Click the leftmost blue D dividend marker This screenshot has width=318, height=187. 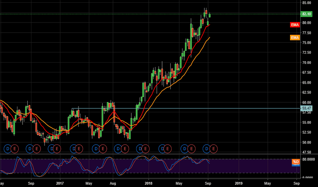coord(8,149)
